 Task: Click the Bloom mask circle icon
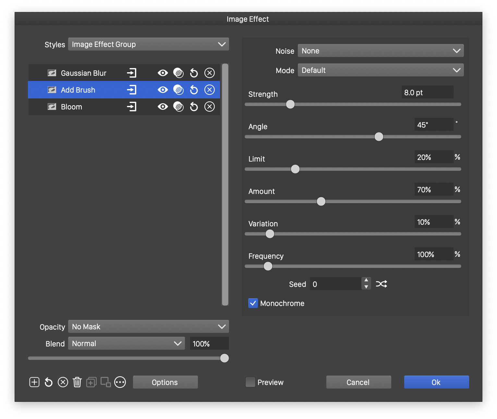point(178,107)
